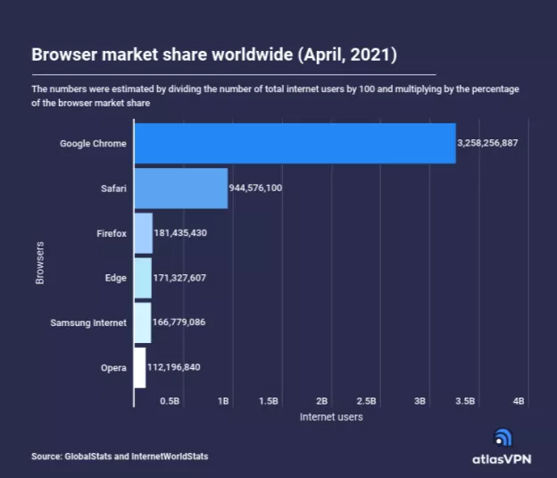Click the atlasVPN logo icon
The width and height of the screenshot is (557, 478).
tap(503, 438)
